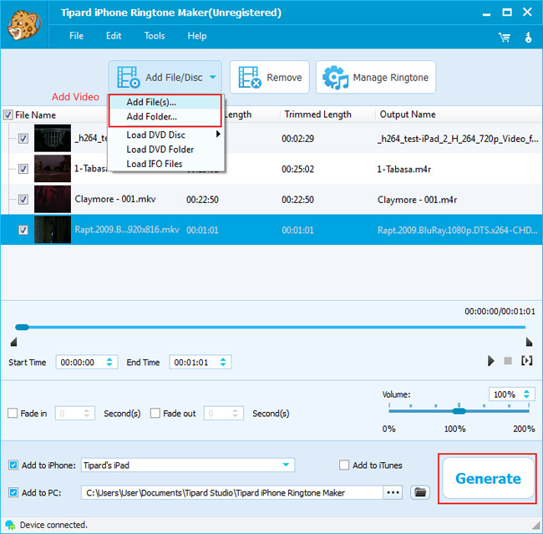The image size is (543, 534).
Task: Enable the Fade out checkbox
Action: (155, 413)
